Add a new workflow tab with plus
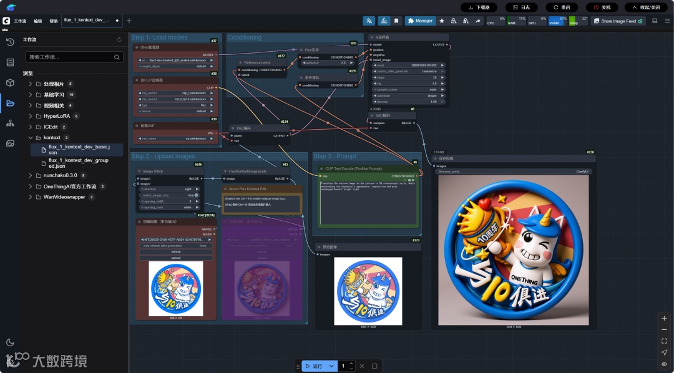This screenshot has height=373, width=674. coord(129,21)
